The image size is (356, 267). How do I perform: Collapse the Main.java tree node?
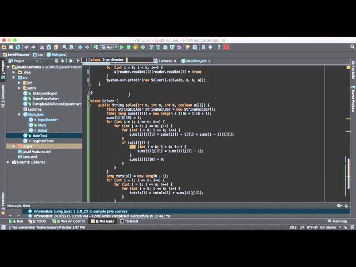pyautogui.click(x=19, y=115)
